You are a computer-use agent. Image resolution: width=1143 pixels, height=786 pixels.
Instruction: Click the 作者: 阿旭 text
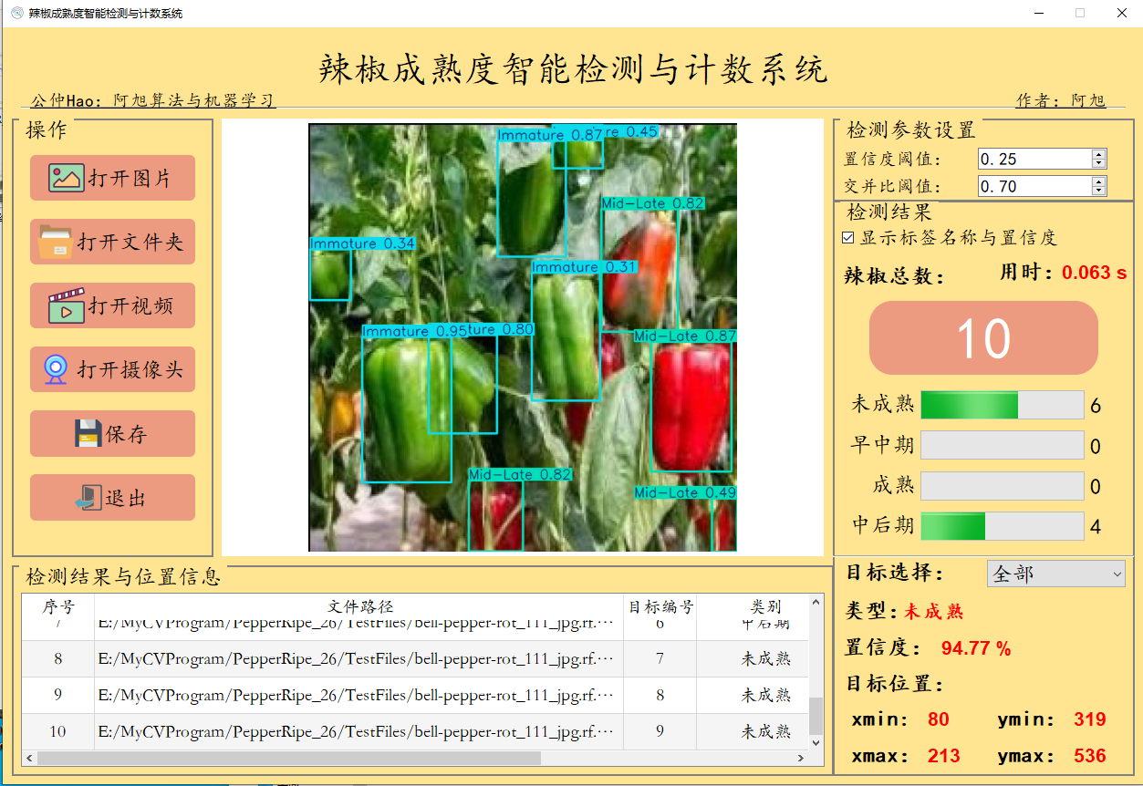[x=1061, y=100]
